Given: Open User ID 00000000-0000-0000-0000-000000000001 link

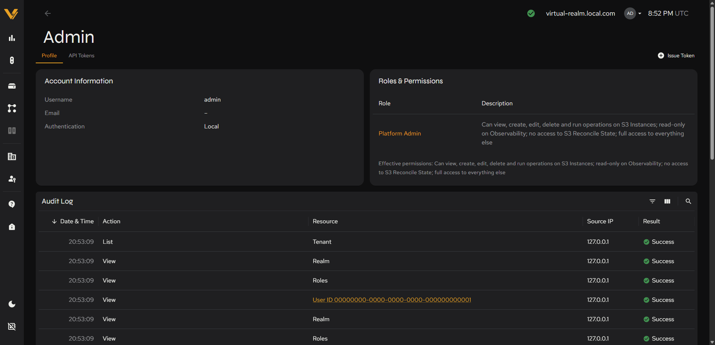Looking at the screenshot, I should (392, 300).
